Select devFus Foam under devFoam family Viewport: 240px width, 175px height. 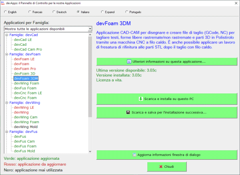pos(25,88)
